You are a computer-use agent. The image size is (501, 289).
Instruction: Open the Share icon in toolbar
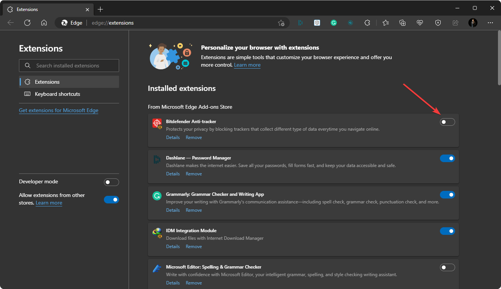[455, 23]
